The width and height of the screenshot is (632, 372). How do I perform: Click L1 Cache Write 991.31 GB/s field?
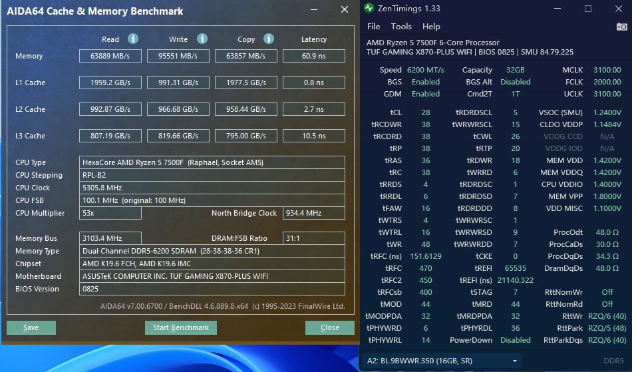click(178, 83)
